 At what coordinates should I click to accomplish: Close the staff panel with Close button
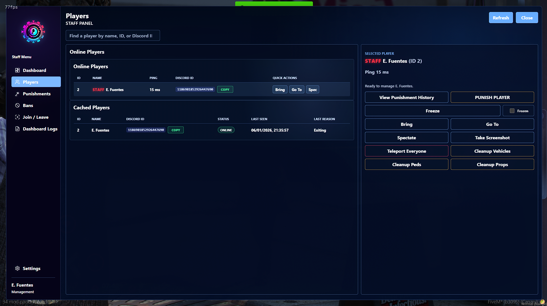527,18
